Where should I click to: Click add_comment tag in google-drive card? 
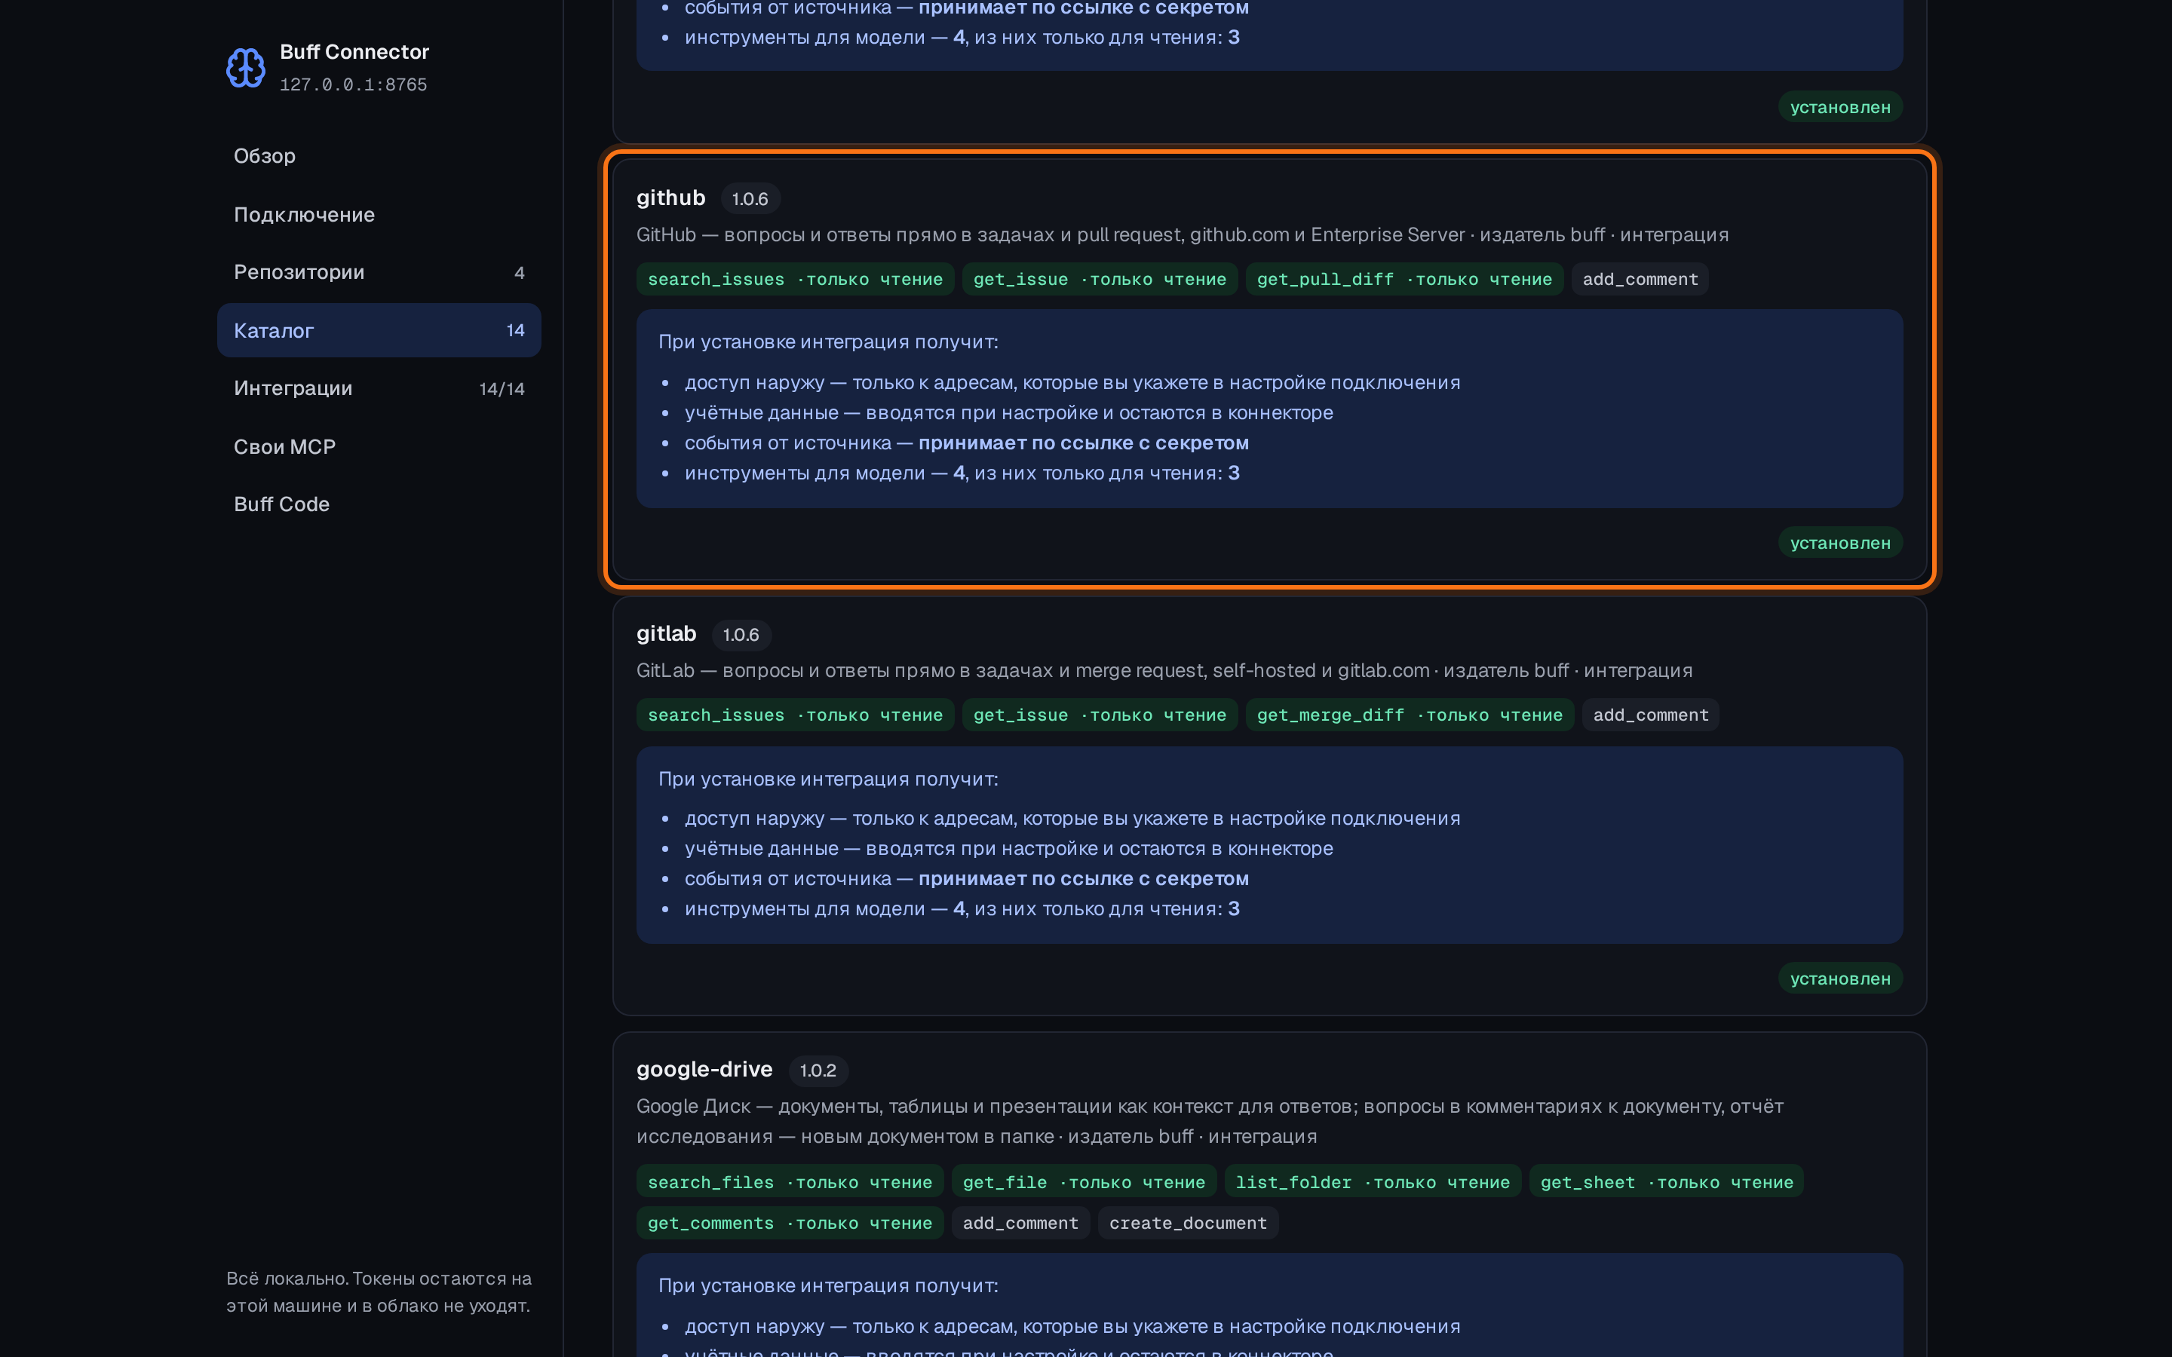[1020, 1224]
